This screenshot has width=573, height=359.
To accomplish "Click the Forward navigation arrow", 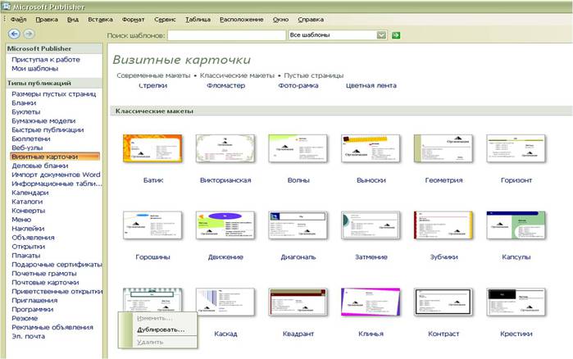I will [30, 34].
